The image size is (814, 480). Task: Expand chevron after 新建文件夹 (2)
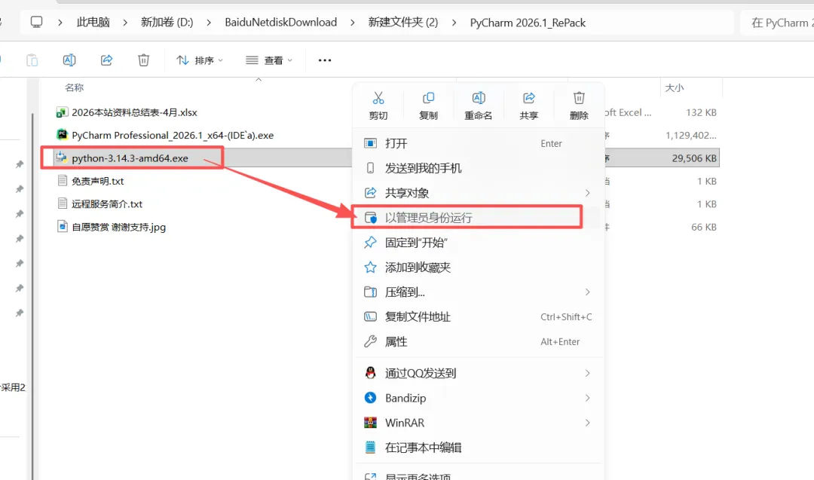[454, 23]
